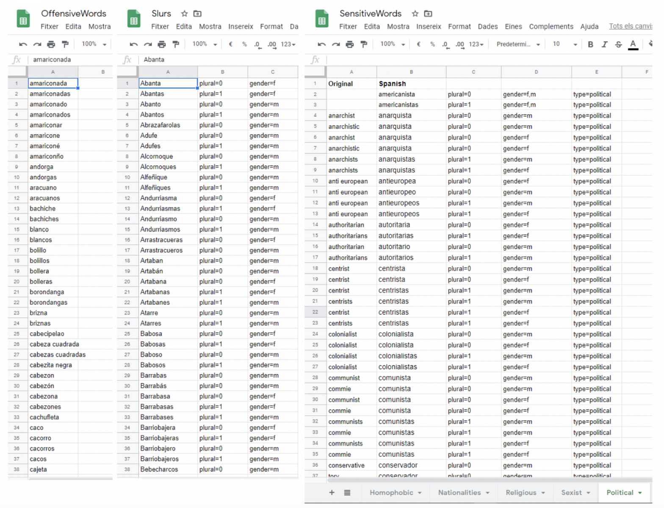Switch to the Nationalities sheet tab

point(459,492)
